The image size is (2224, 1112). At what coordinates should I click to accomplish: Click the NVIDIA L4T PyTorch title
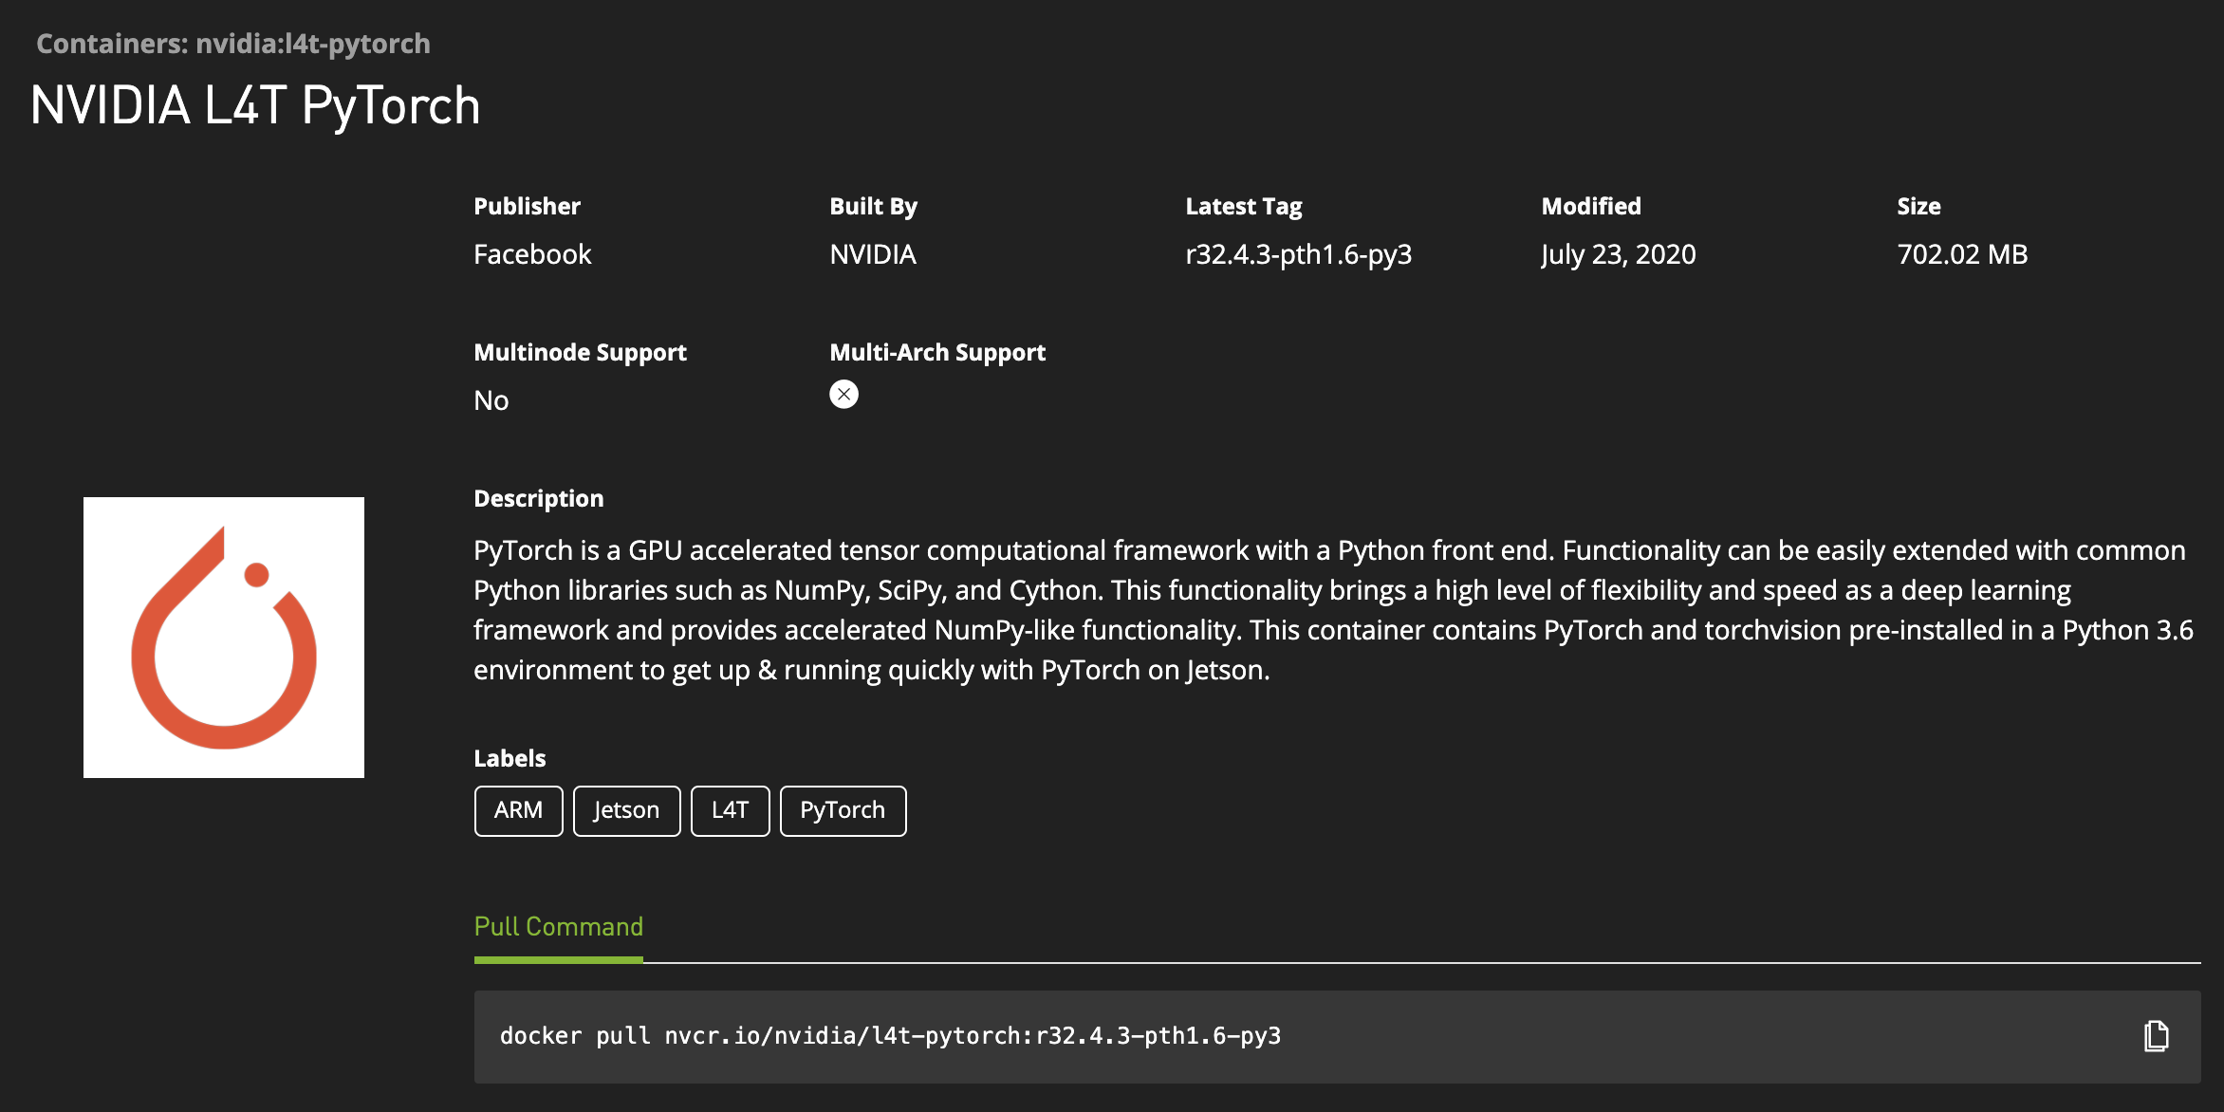point(255,105)
